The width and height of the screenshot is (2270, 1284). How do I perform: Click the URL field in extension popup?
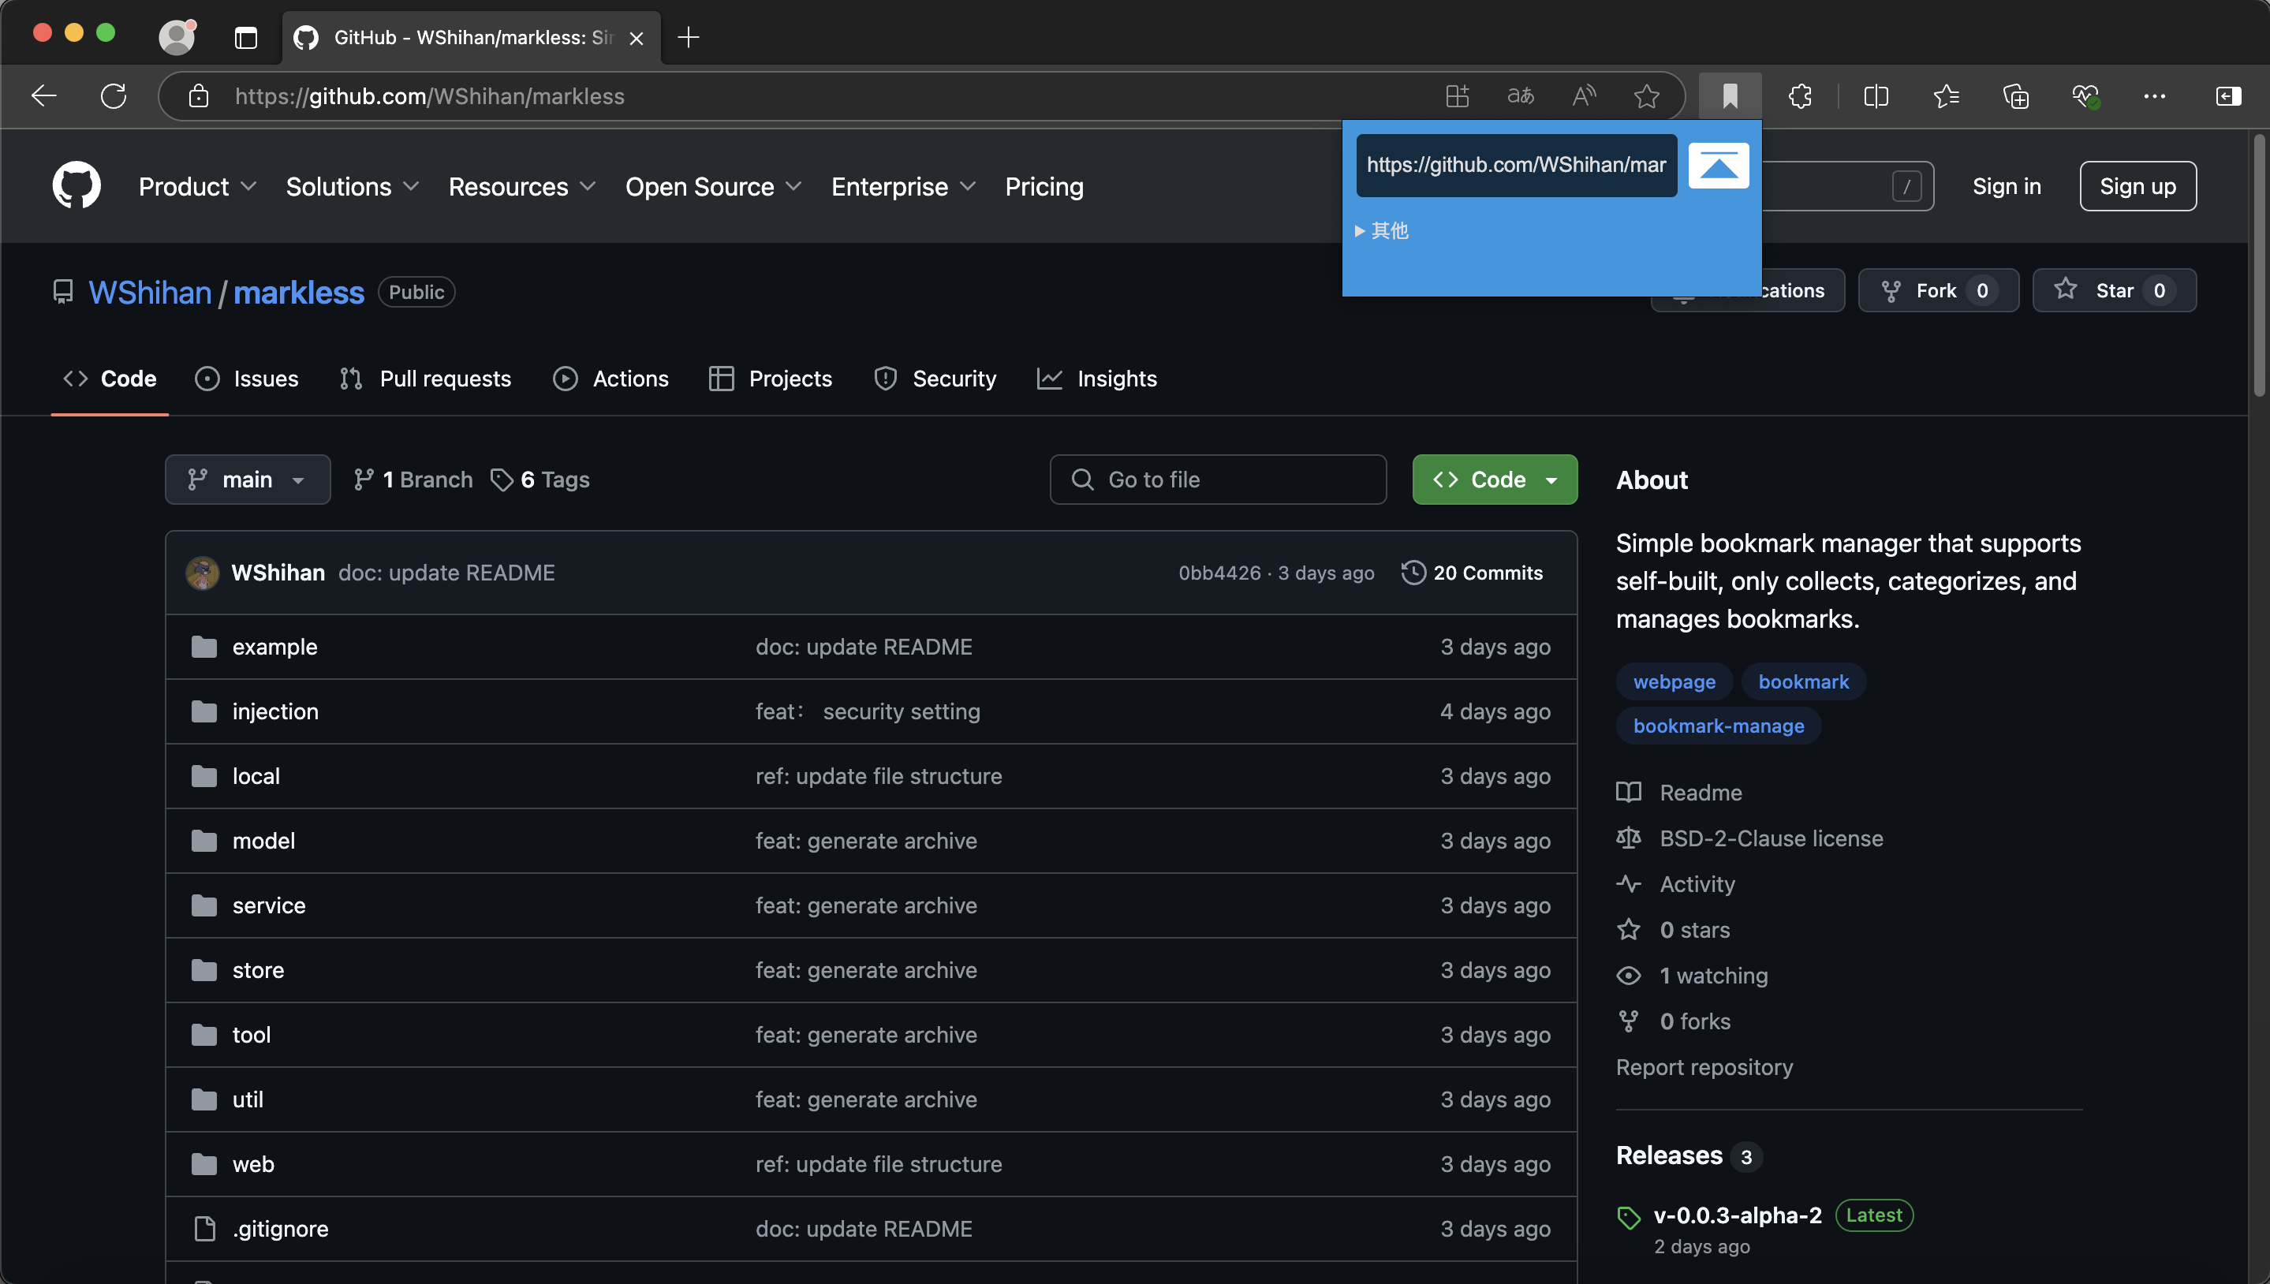click(x=1516, y=165)
